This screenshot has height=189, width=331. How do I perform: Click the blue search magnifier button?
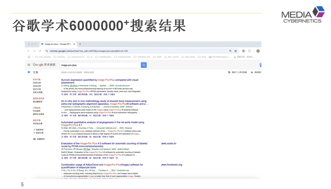[x=144, y=65]
